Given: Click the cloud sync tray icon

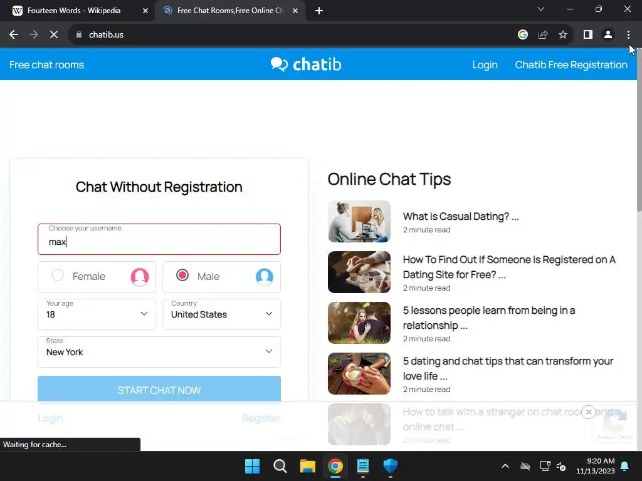Looking at the screenshot, I should click(x=525, y=466).
